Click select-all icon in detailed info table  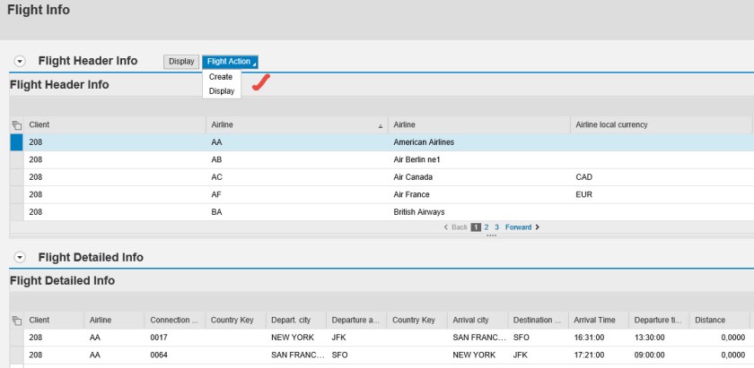click(x=16, y=321)
